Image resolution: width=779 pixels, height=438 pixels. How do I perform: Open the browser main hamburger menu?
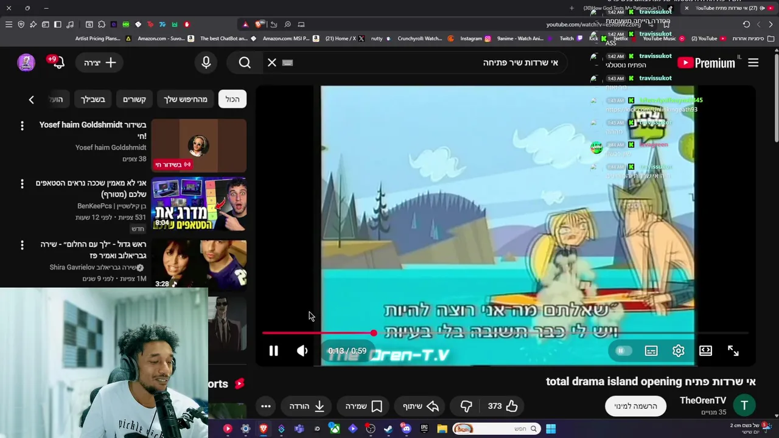pyautogui.click(x=9, y=24)
